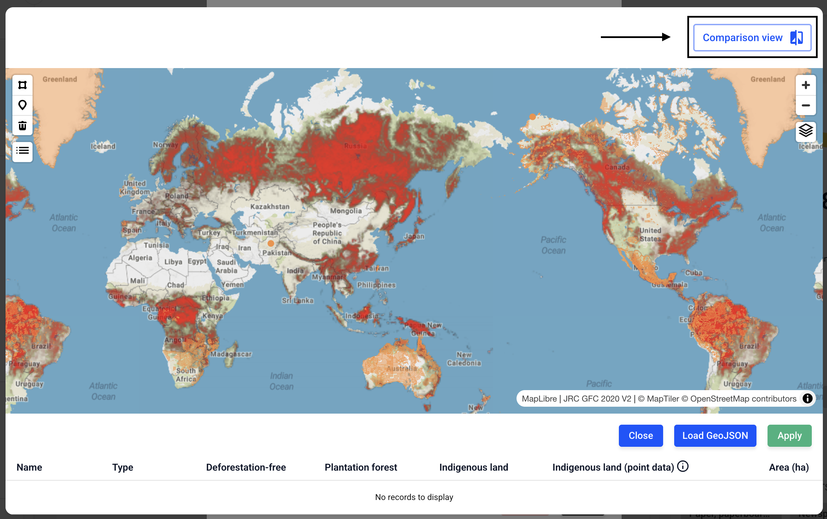The width and height of the screenshot is (827, 519).
Task: Apply the map selection
Action: 789,435
